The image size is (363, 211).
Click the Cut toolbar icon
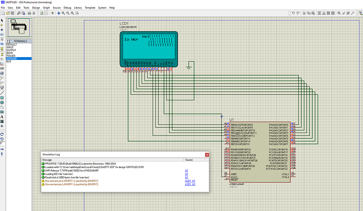304,13
